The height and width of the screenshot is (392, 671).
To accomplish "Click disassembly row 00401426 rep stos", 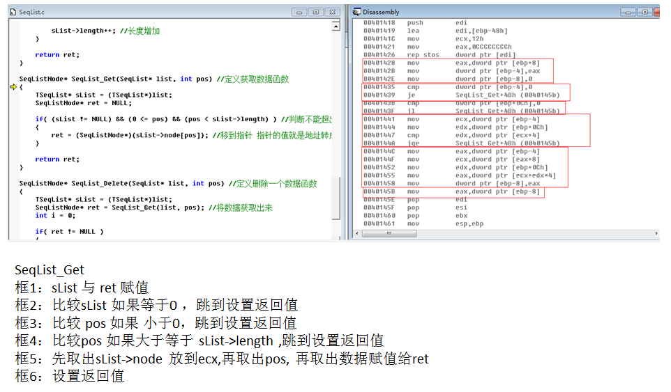I will click(439, 55).
